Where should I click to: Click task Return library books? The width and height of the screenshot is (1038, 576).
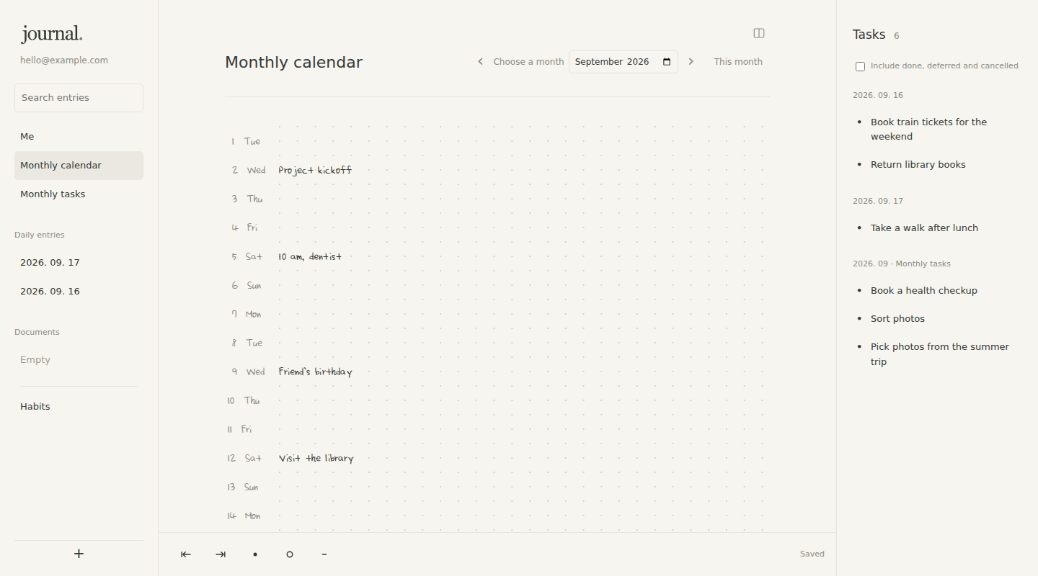[918, 165]
